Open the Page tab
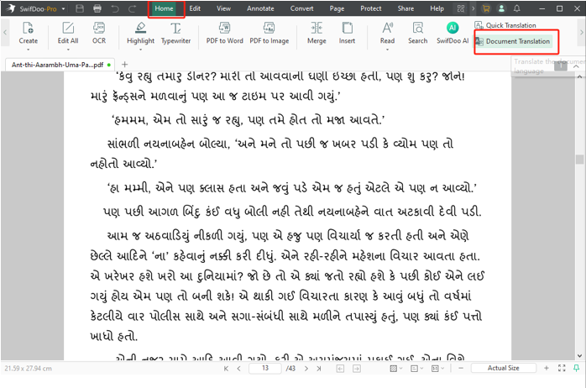The width and height of the screenshot is (586, 388). pyautogui.click(x=337, y=8)
